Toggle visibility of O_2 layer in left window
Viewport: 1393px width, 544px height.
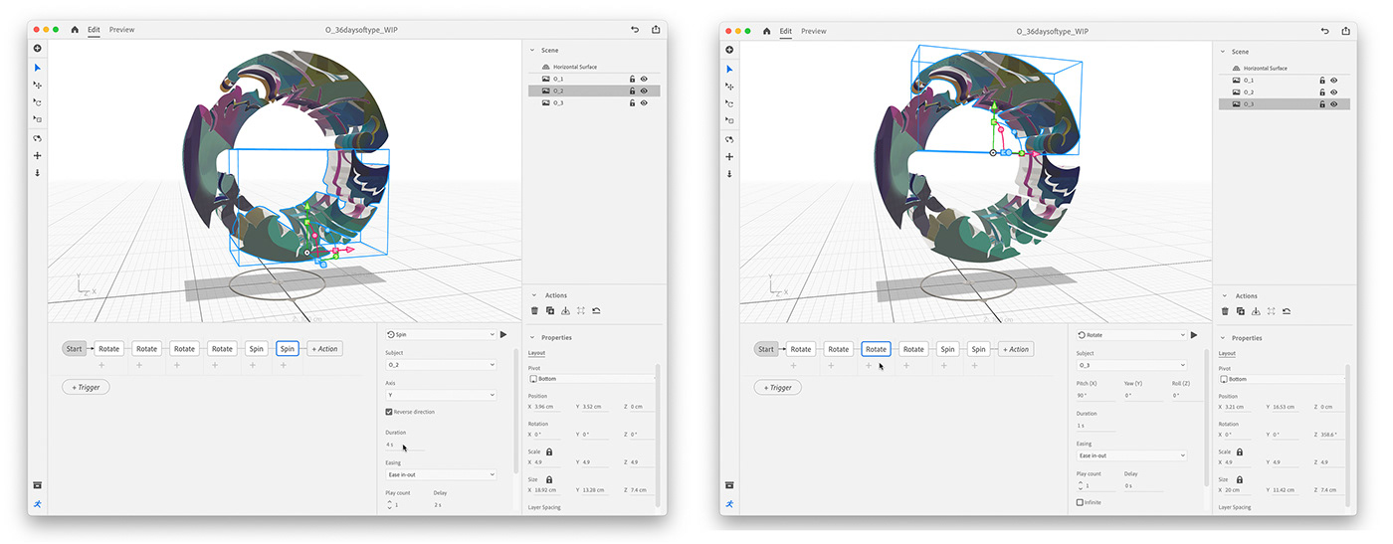tap(644, 91)
